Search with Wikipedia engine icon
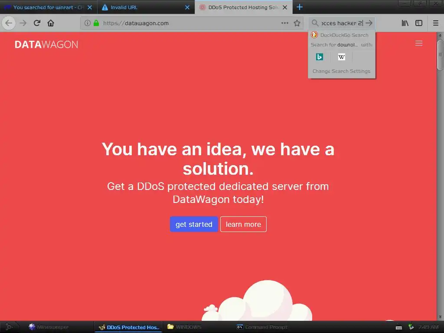 coord(342,57)
